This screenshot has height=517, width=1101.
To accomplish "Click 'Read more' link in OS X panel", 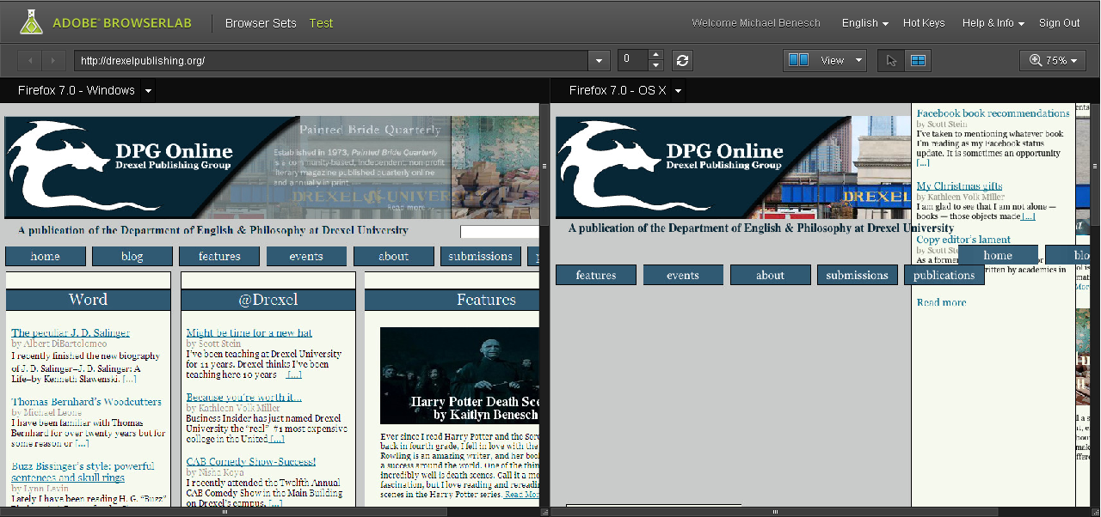I will pyautogui.click(x=941, y=302).
